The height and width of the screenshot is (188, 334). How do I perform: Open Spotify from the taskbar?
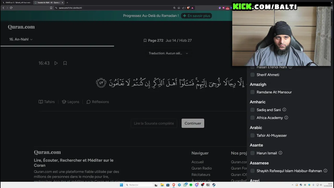191,185
